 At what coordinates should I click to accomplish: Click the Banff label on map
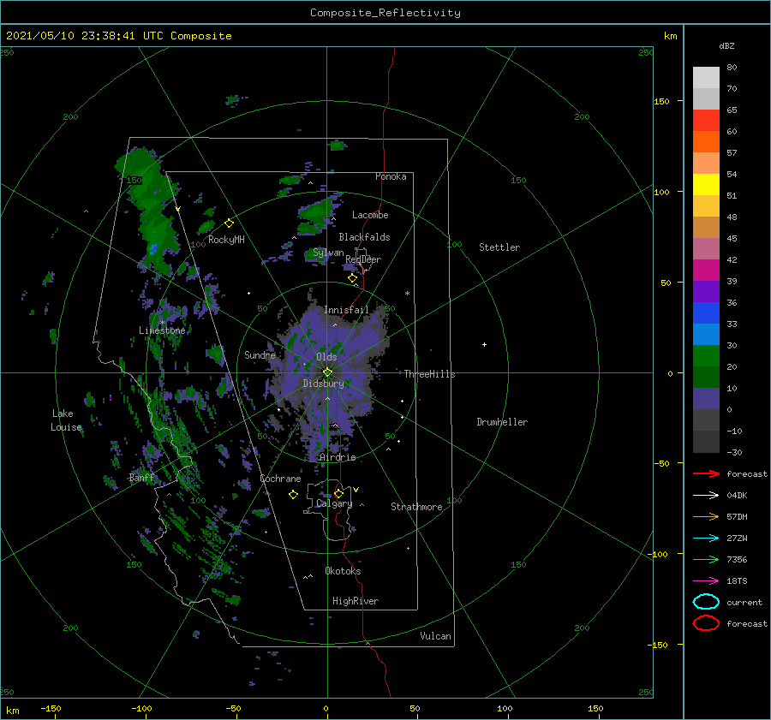click(141, 478)
